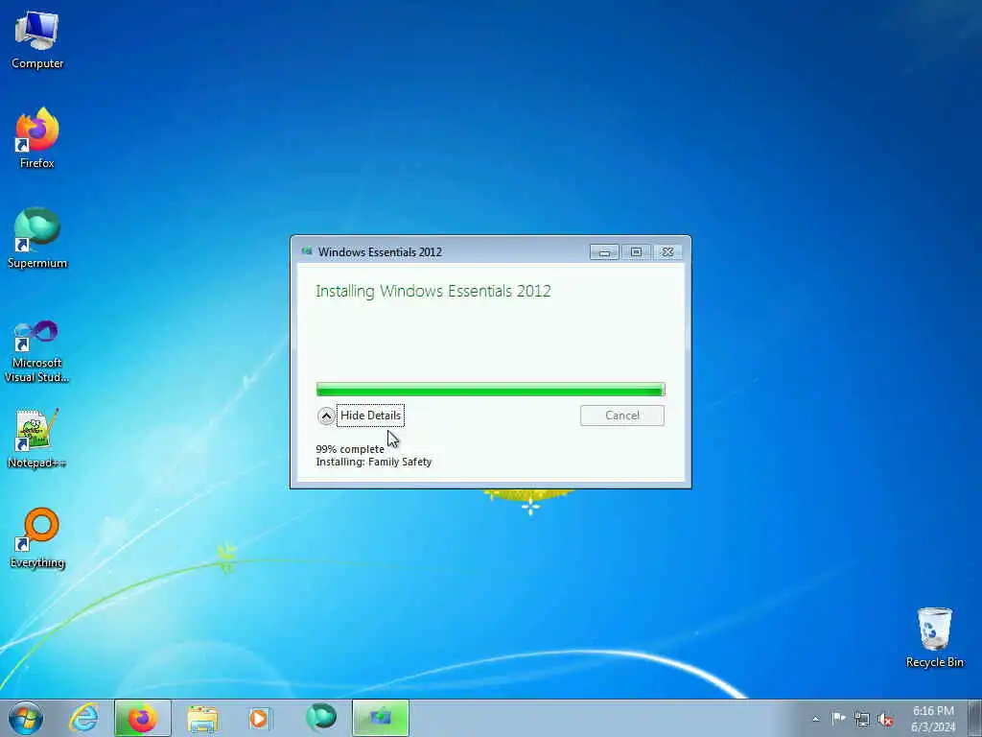Screen dimensions: 982x737
Task: Open Windows Explorer from the taskbar
Action: (x=201, y=718)
